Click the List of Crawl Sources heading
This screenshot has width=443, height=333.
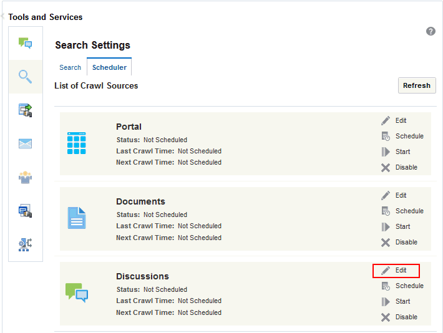96,85
